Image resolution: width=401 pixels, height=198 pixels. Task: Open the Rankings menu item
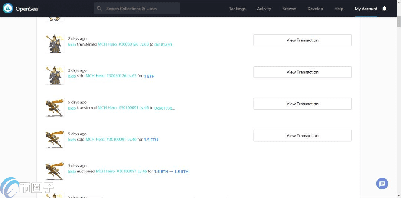click(237, 9)
